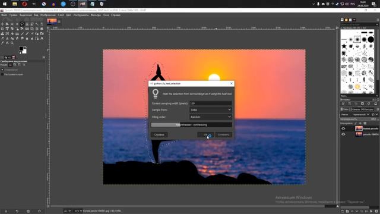Hide the top layer via eye icon
This screenshot has width=380, height=214.
pos(343,128)
